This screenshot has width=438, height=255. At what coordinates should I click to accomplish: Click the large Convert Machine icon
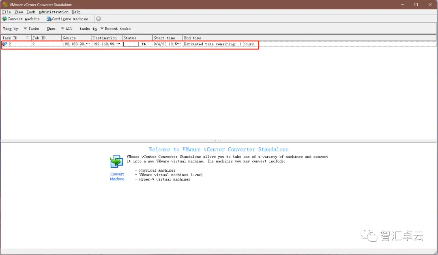click(x=116, y=161)
